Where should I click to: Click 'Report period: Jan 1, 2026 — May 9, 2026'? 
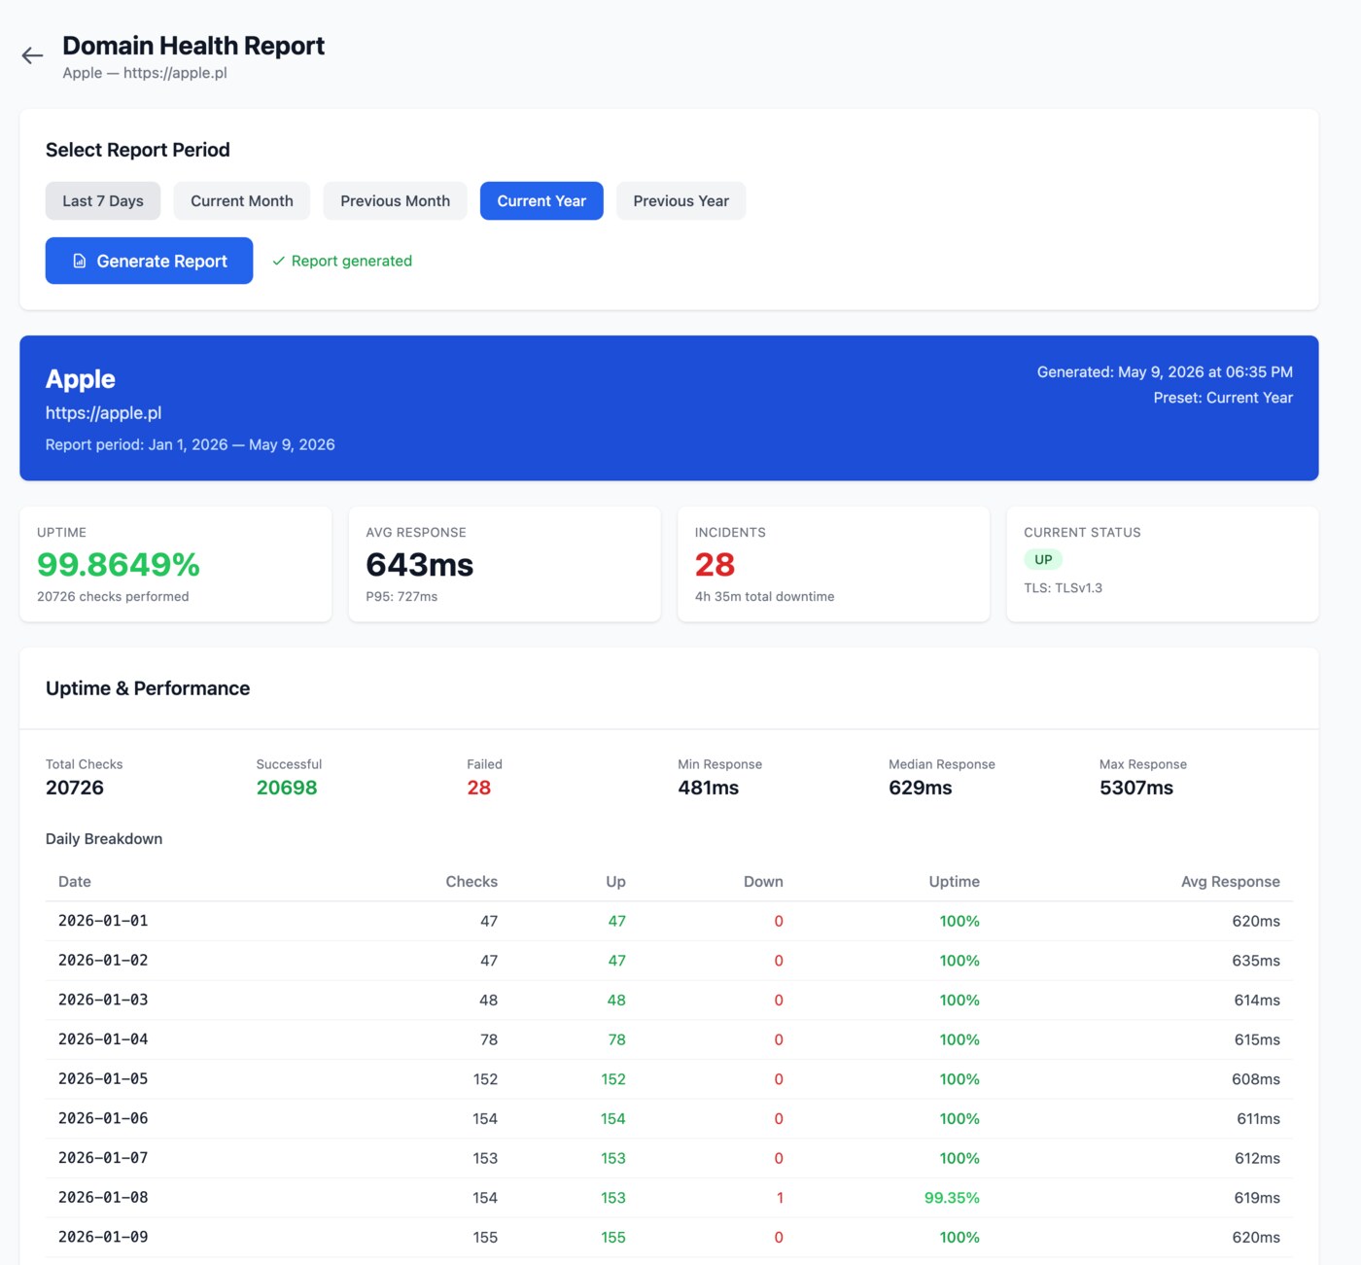[x=190, y=444]
